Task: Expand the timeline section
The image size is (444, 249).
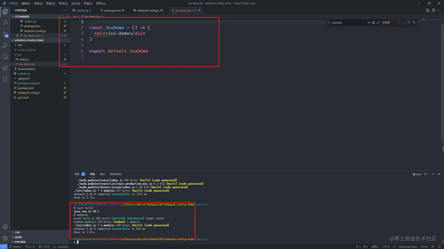Action: [40, 237]
